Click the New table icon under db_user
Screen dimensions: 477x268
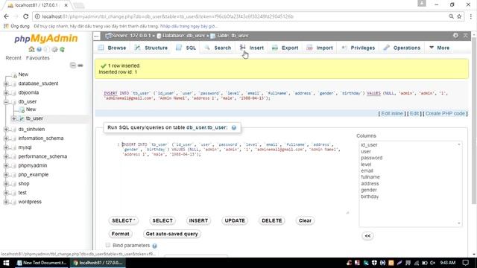tap(22, 109)
